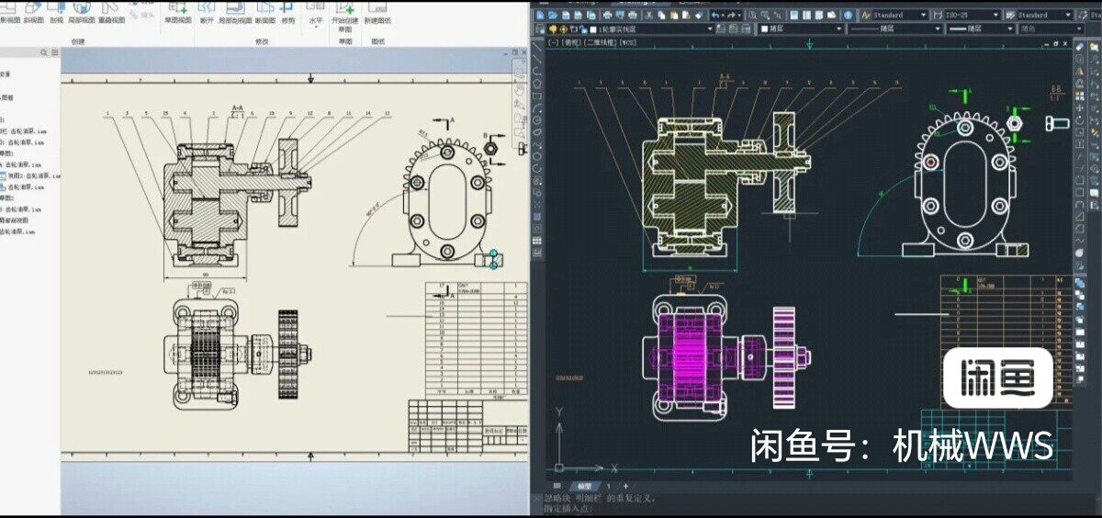The height and width of the screenshot is (518, 1102).
Task: Click the Paste icon in CAD toolbar
Action: 673,15
